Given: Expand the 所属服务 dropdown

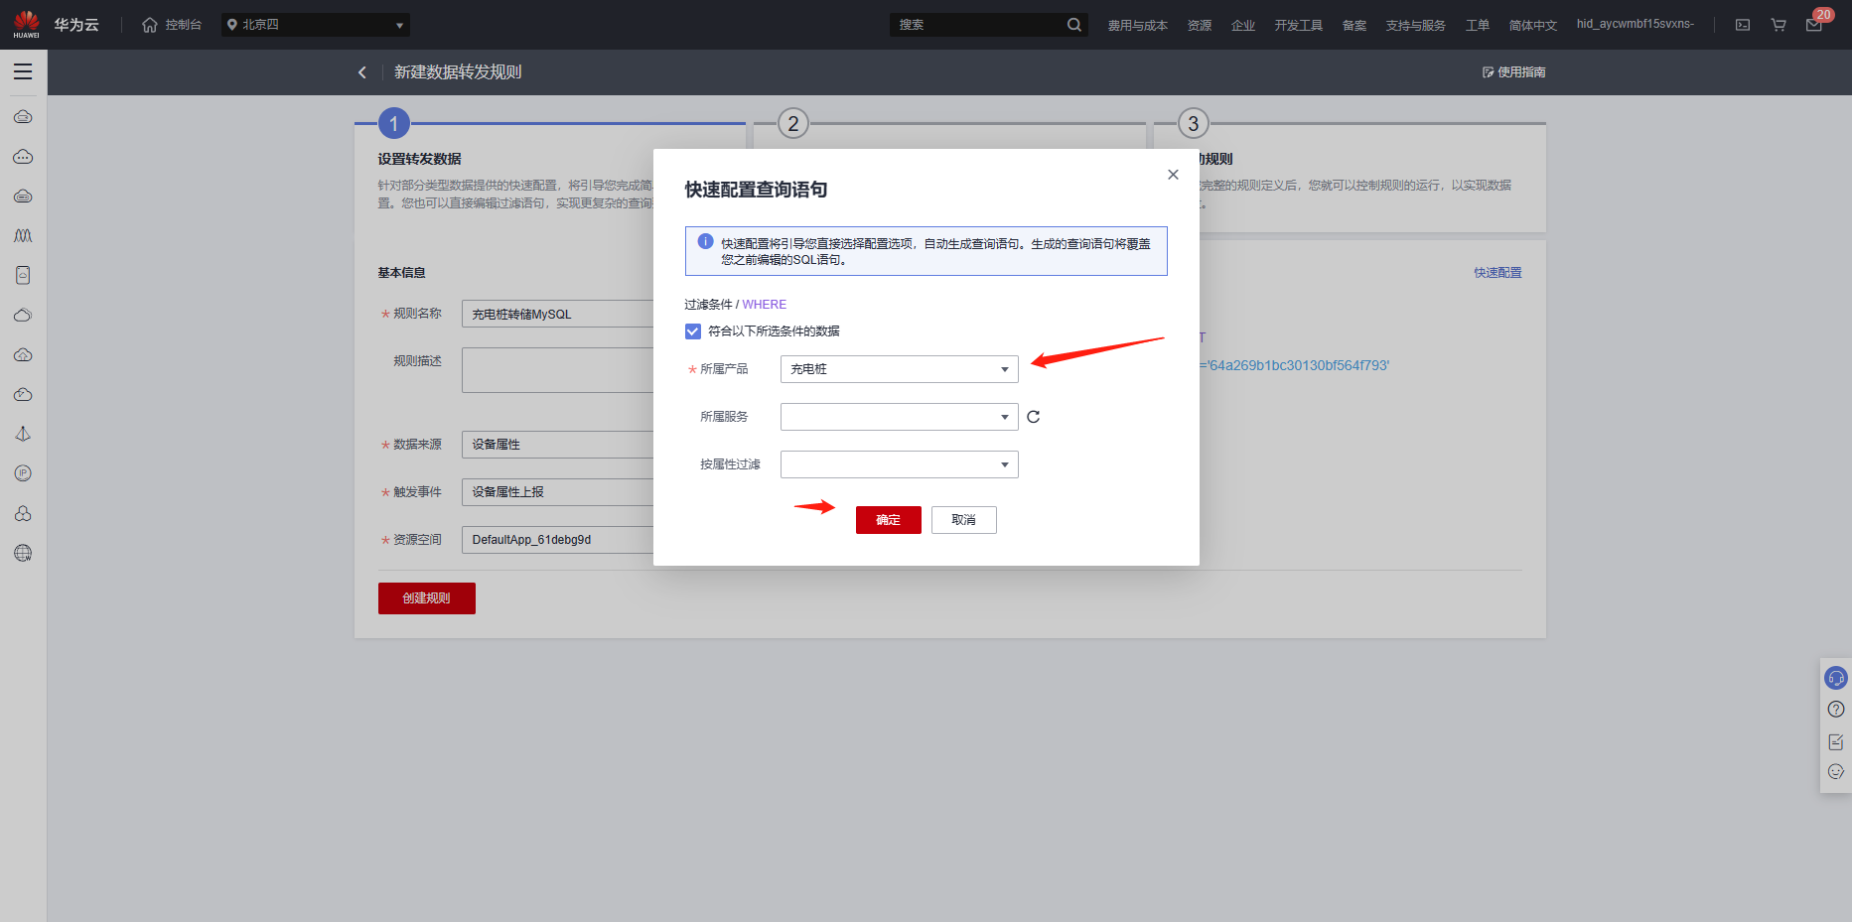Looking at the screenshot, I should [x=900, y=417].
